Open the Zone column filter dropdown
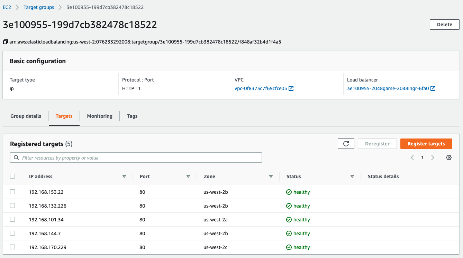Viewport: 463px width, 258px height. (x=271, y=176)
